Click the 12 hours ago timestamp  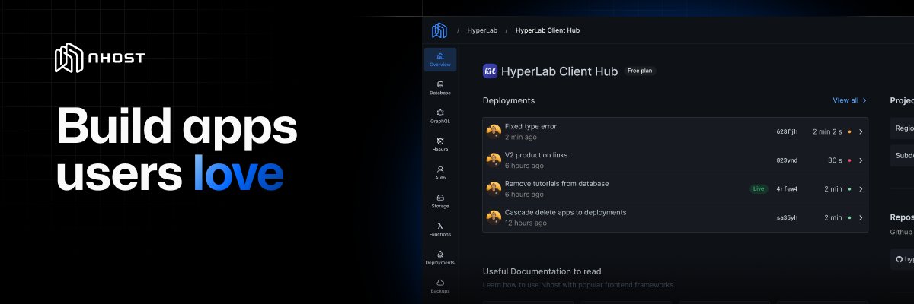(x=526, y=223)
